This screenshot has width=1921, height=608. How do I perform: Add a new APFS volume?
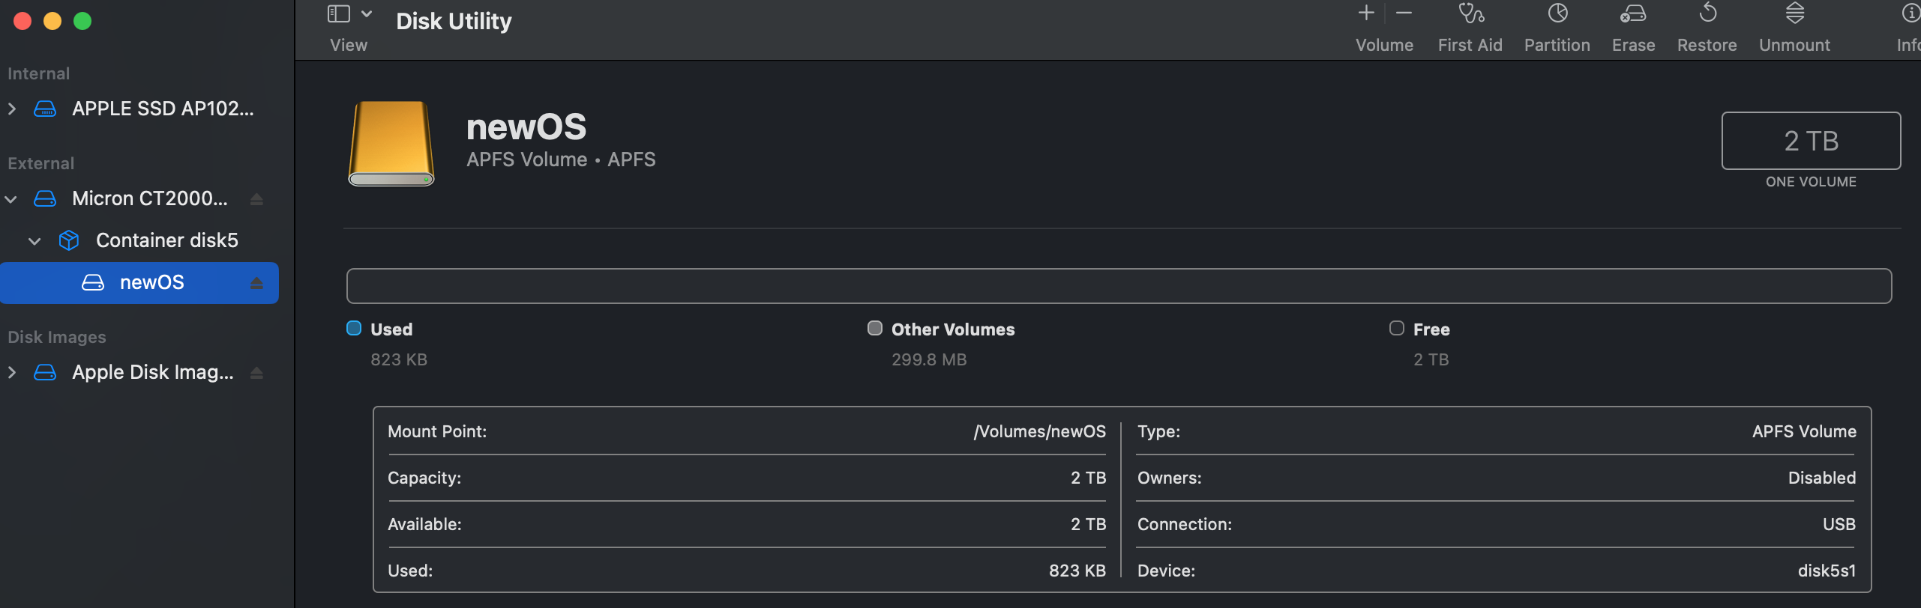pos(1366,13)
